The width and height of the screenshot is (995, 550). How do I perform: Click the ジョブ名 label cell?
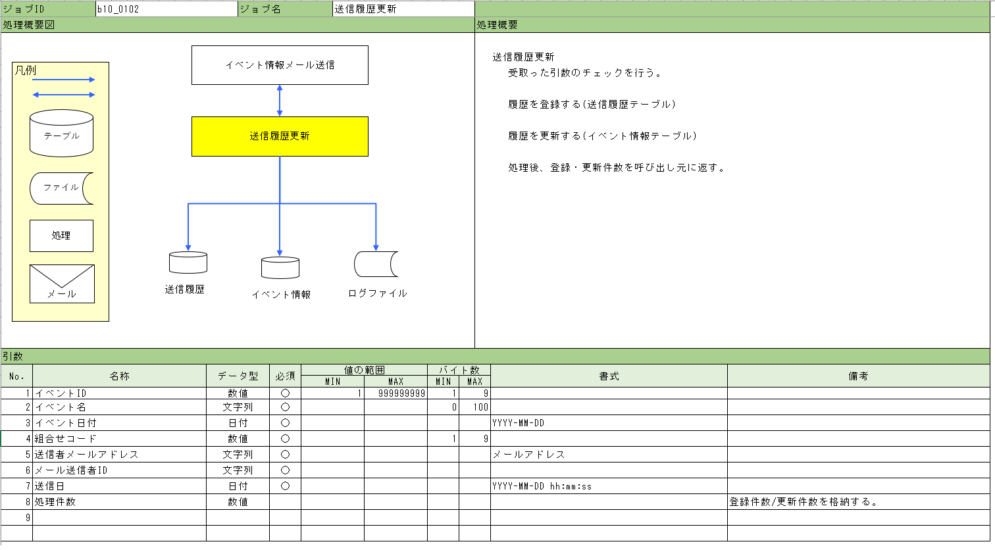tap(285, 9)
